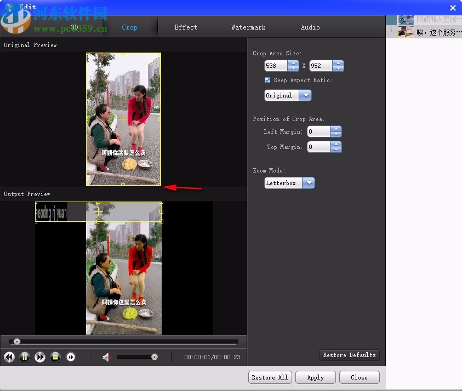Fast forward the video preview
The height and width of the screenshot is (391, 462).
40,357
